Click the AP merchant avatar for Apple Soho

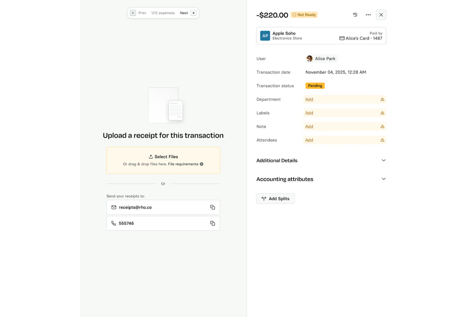tap(265, 36)
